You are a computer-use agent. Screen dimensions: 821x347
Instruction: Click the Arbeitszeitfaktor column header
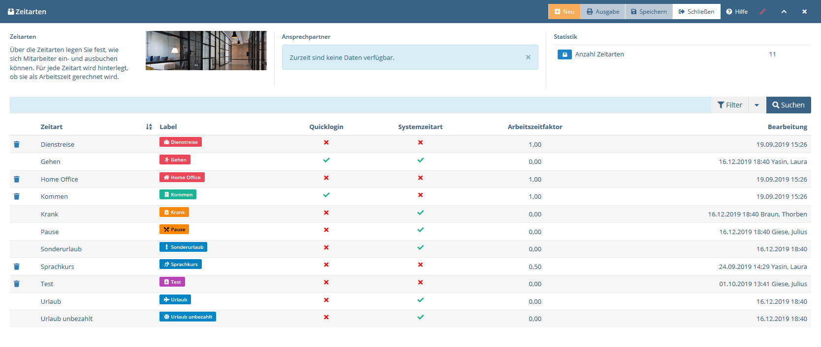pos(535,127)
